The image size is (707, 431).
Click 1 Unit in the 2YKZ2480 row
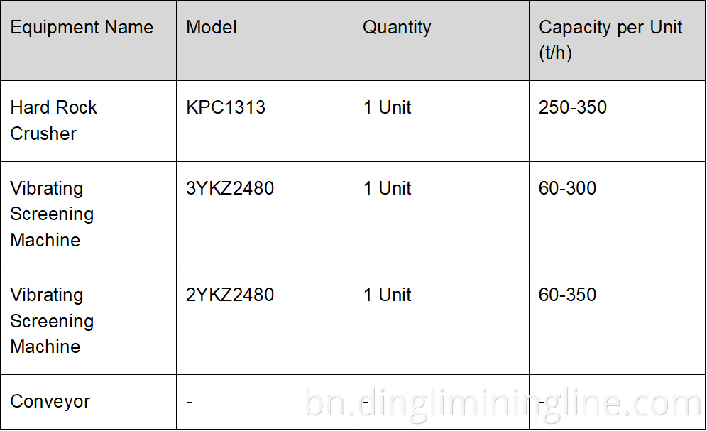(x=388, y=295)
